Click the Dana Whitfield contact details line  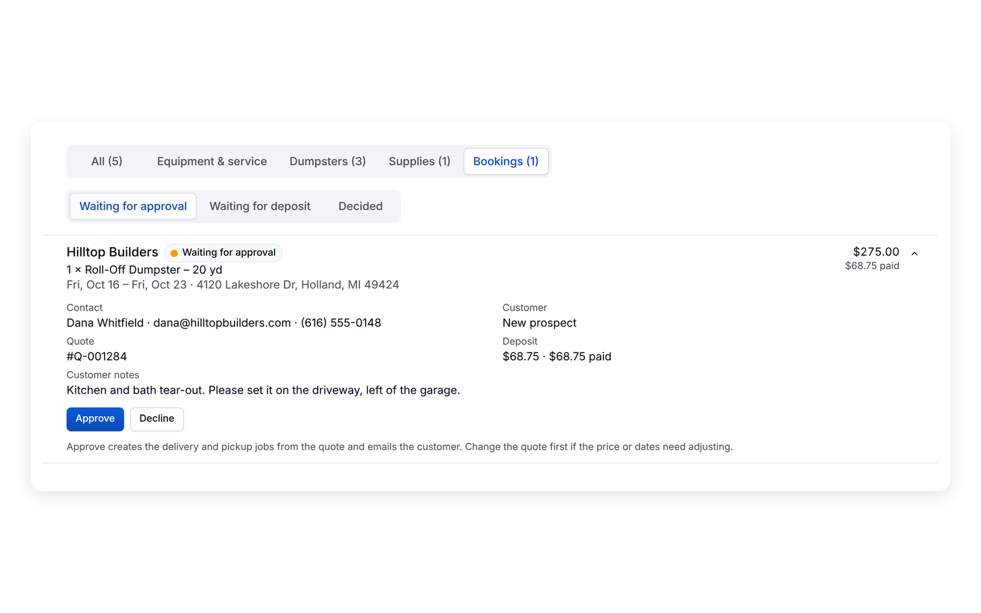[x=224, y=323]
